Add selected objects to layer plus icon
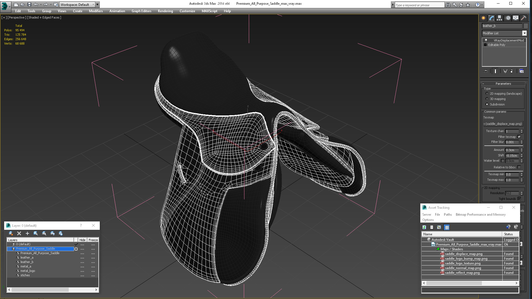Image resolution: width=532 pixels, height=299 pixels. (27, 233)
